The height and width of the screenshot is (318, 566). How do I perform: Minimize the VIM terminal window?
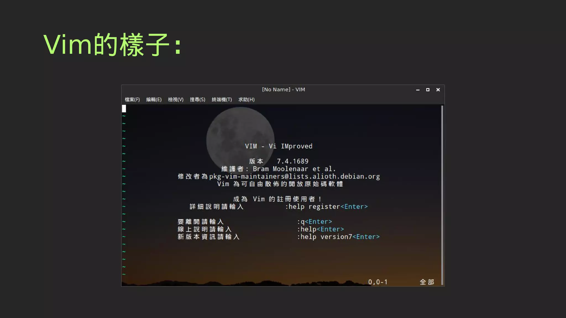tap(418, 90)
